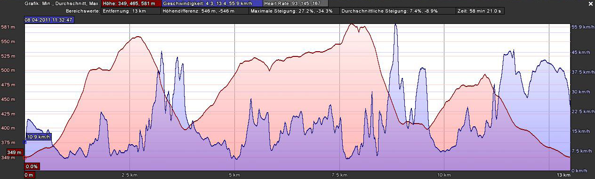595x179 pixels.
Task: Click the 15 km/h speed axis label
Action: click(x=581, y=132)
